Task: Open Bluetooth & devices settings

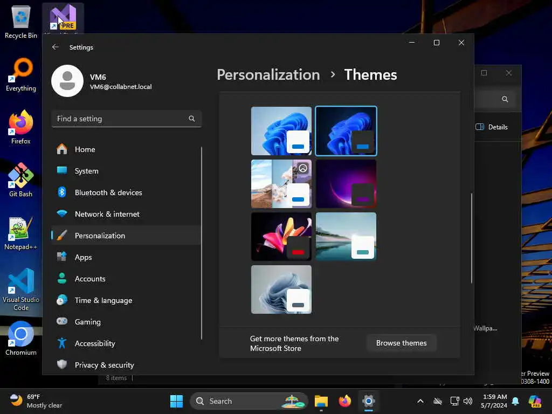Action: coord(126,192)
